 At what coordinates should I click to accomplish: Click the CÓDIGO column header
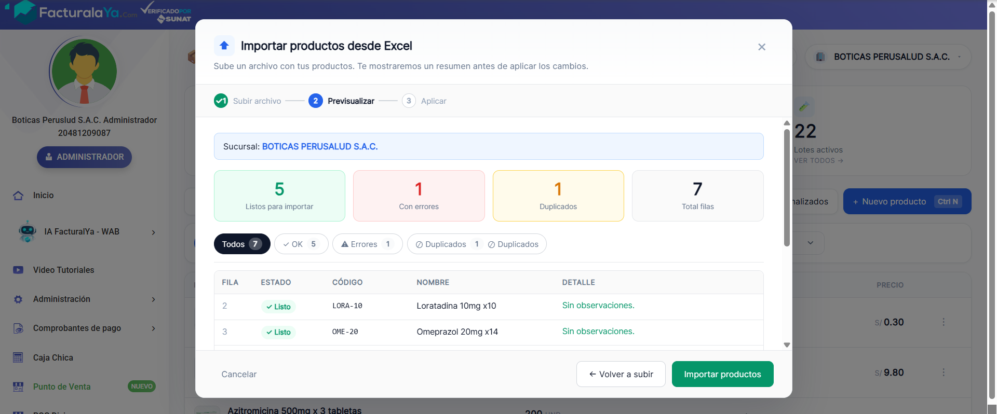click(347, 282)
